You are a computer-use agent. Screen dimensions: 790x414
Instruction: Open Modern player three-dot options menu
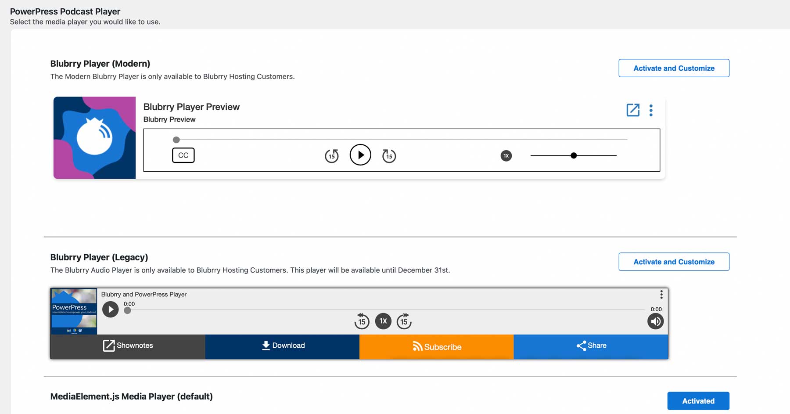(x=651, y=110)
